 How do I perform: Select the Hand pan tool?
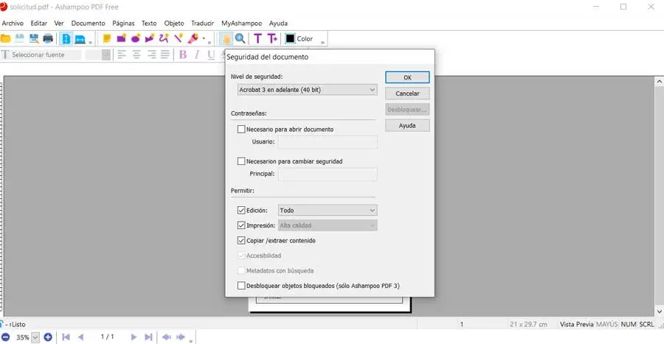point(226,38)
